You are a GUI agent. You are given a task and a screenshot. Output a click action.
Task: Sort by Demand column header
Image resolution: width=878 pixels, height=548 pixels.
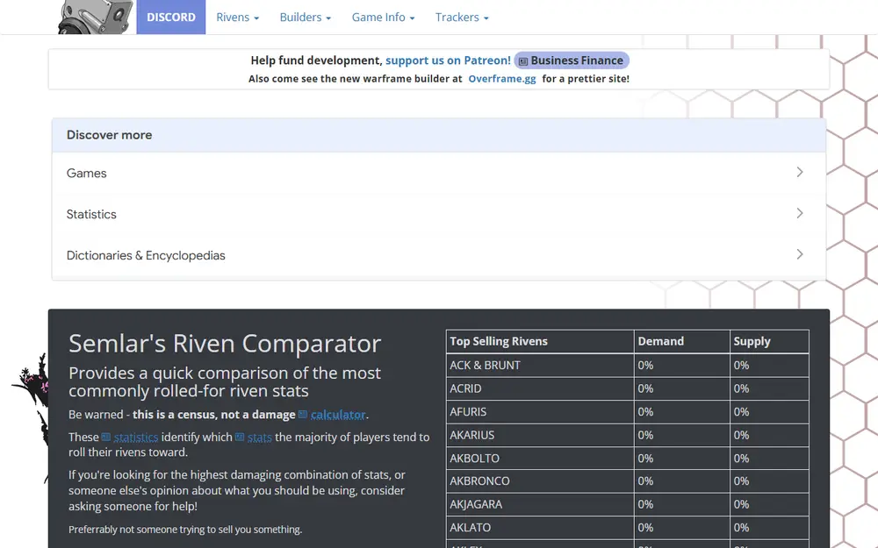[681, 341]
